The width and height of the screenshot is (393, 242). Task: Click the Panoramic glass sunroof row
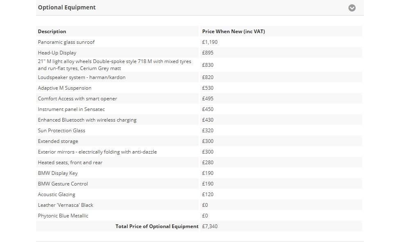click(x=199, y=42)
